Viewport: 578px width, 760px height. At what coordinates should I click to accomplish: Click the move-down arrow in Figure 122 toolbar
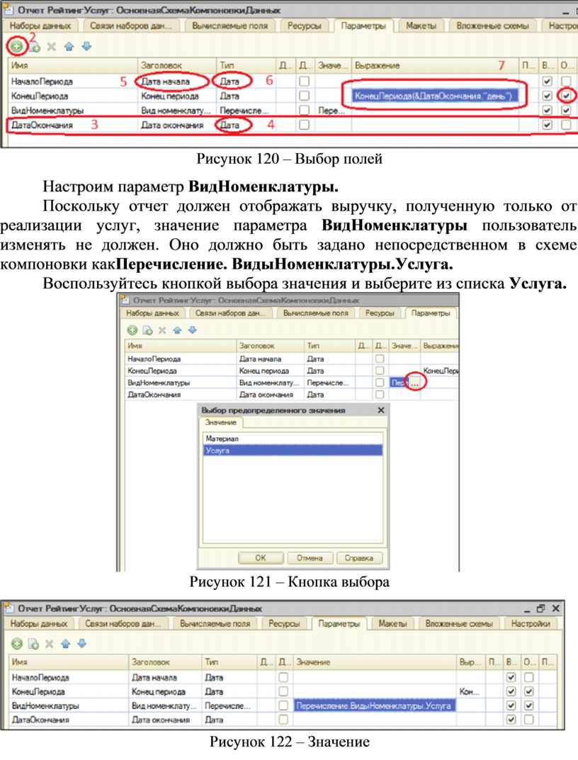[82, 644]
